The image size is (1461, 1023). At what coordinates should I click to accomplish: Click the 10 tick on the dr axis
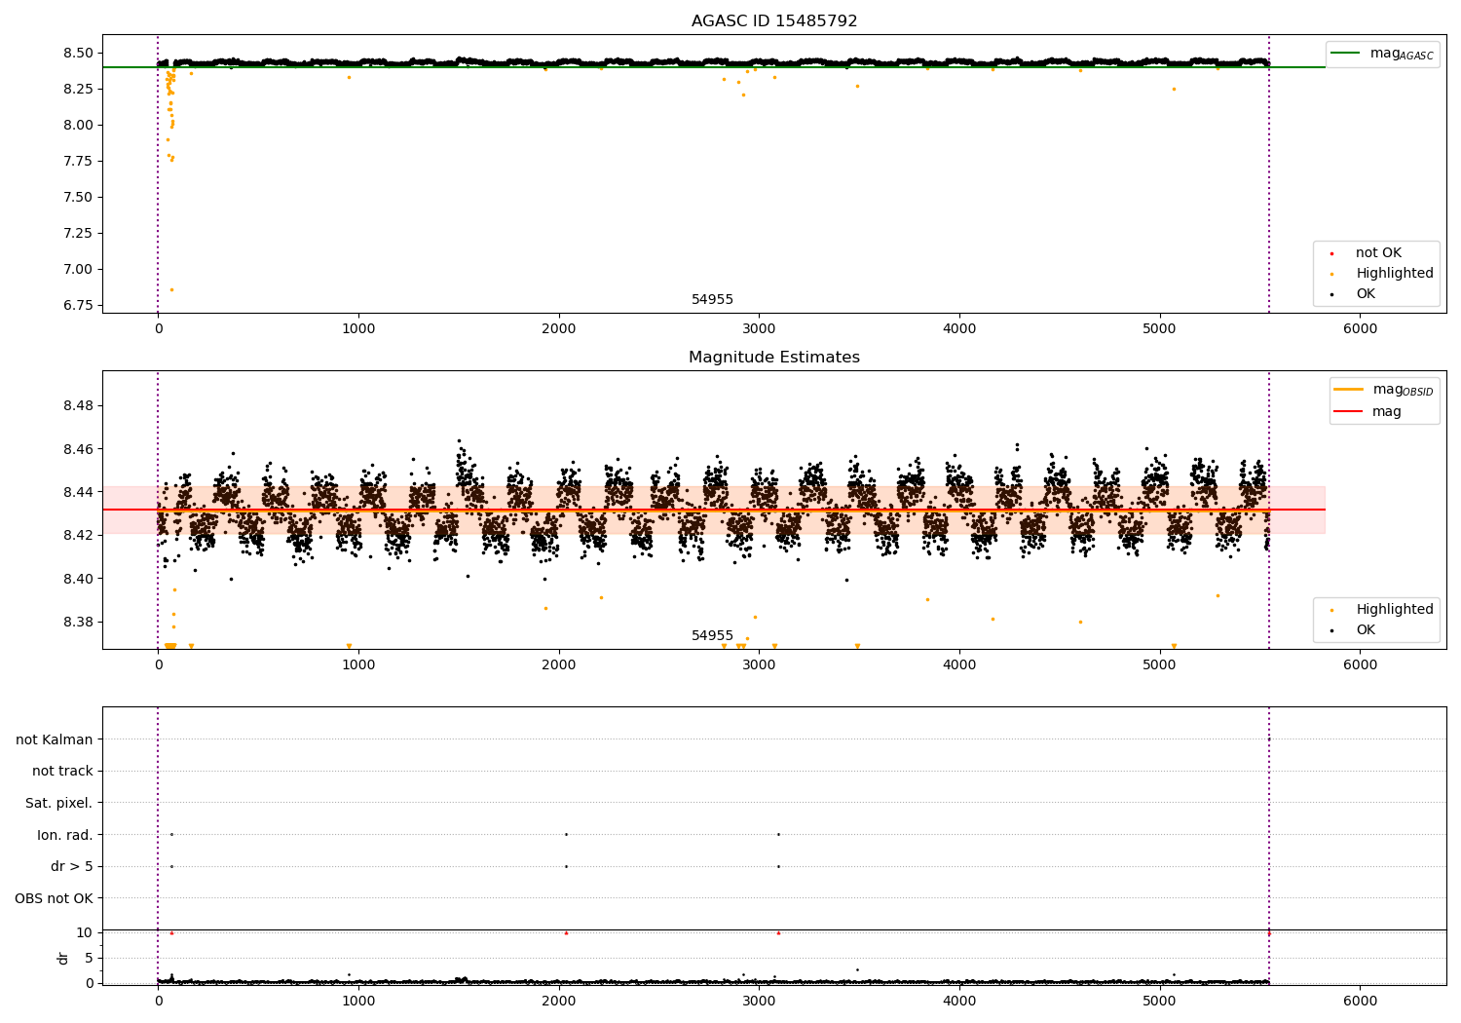(x=85, y=932)
